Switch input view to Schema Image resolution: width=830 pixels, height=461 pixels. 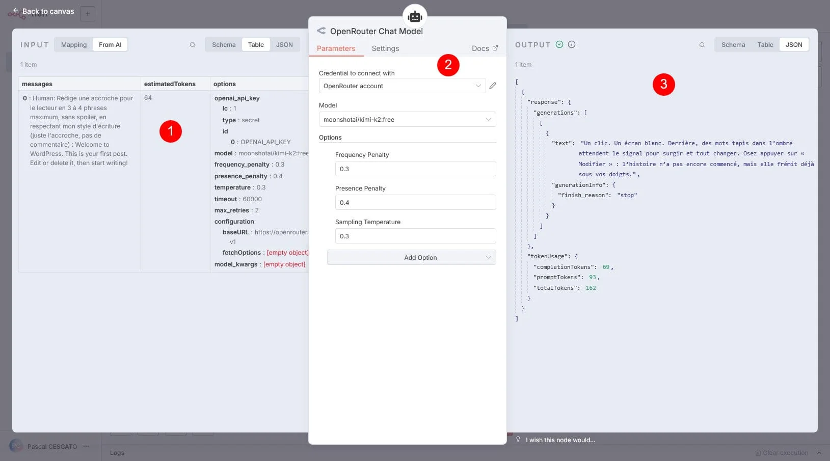(224, 45)
